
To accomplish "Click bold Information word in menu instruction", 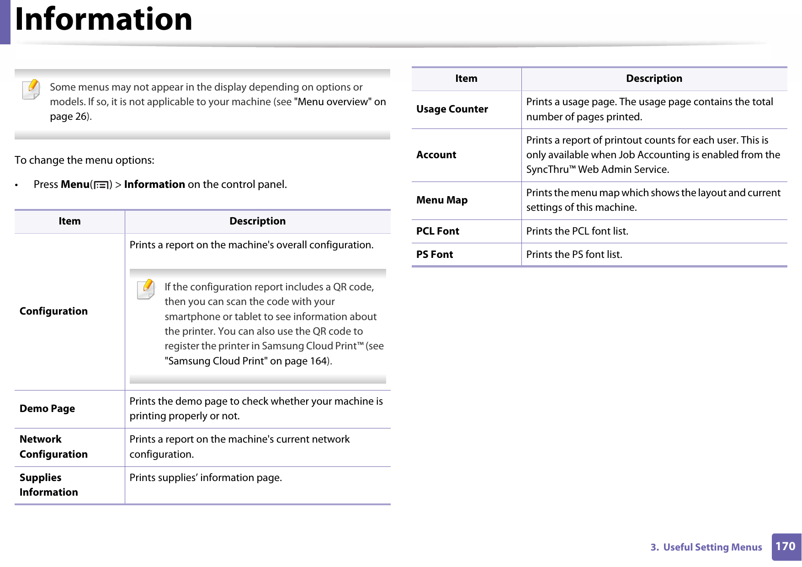I will pos(154,184).
